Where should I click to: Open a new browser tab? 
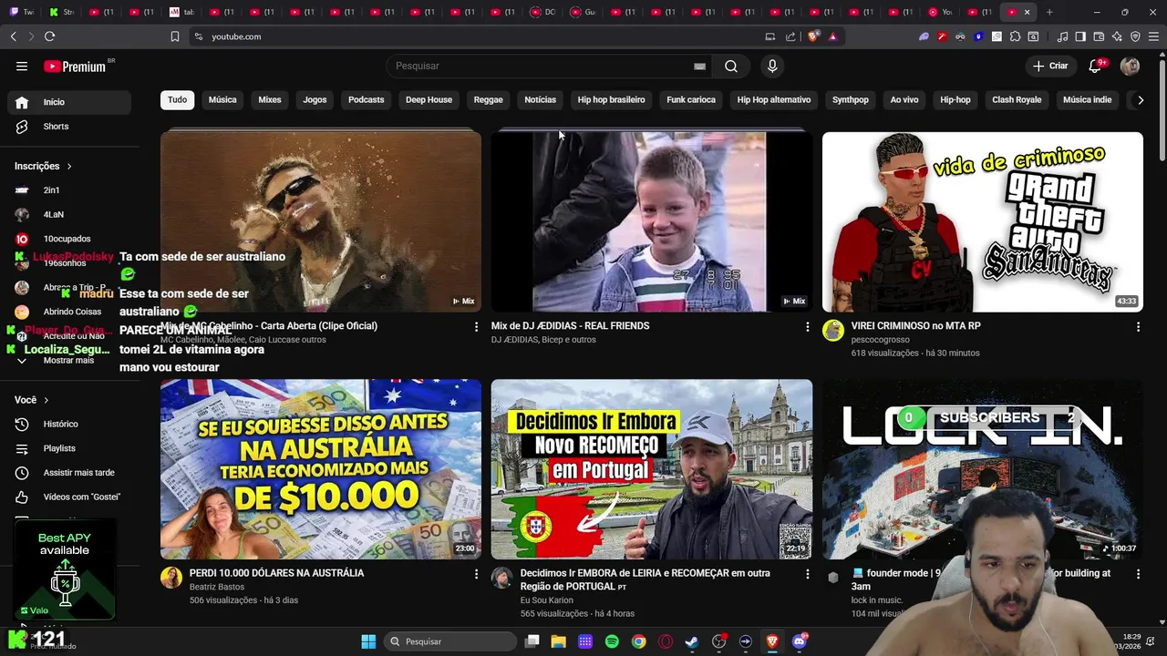[1049, 12]
